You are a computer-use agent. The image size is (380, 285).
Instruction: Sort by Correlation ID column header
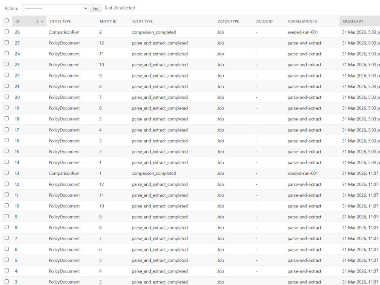[x=302, y=21]
